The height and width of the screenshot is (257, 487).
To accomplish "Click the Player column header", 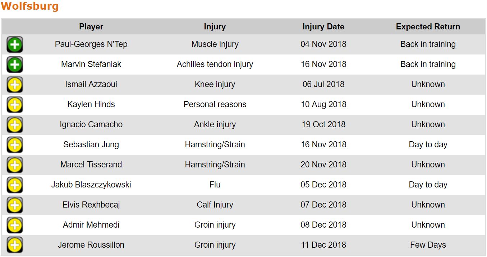I will [x=91, y=27].
